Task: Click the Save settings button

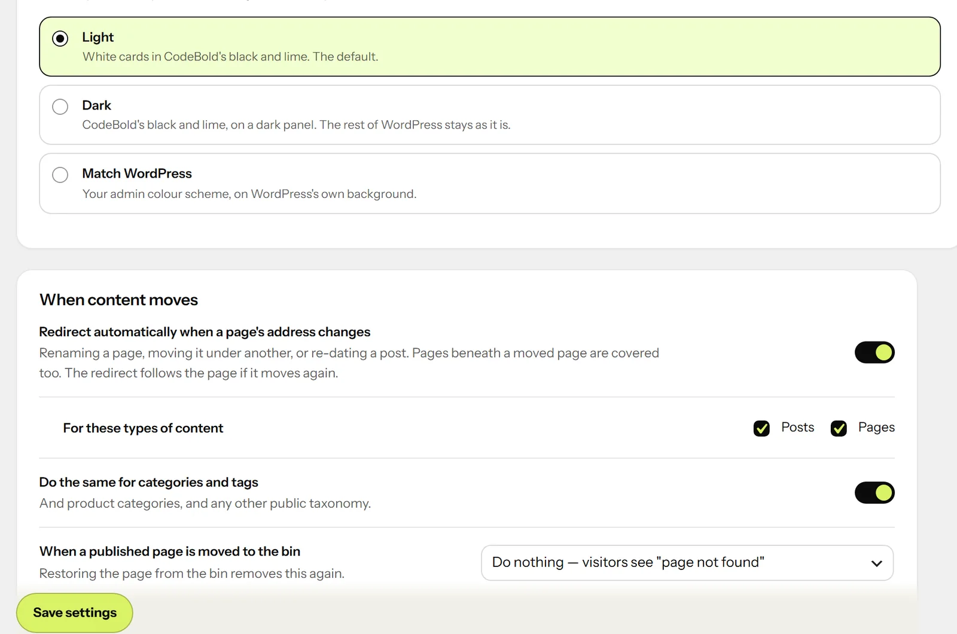Action: click(75, 612)
